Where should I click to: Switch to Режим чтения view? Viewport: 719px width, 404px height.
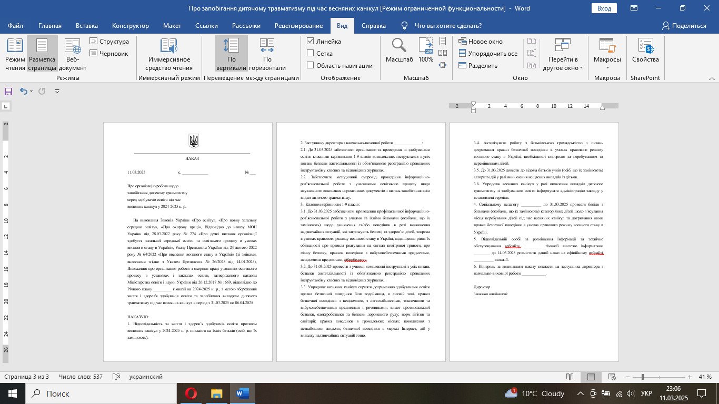coord(15,54)
